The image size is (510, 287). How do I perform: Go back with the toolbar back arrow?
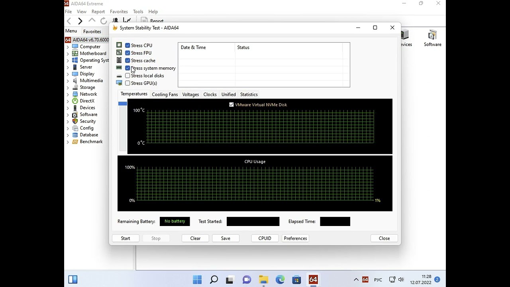pyautogui.click(x=69, y=21)
